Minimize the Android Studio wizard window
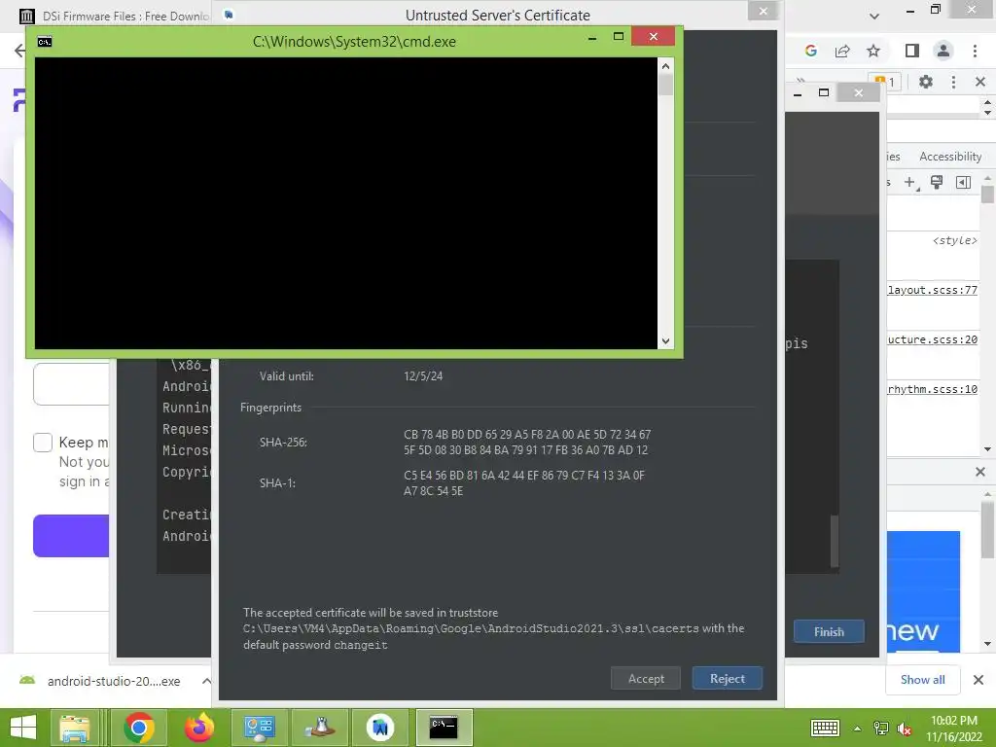The width and height of the screenshot is (996, 747). click(798, 94)
